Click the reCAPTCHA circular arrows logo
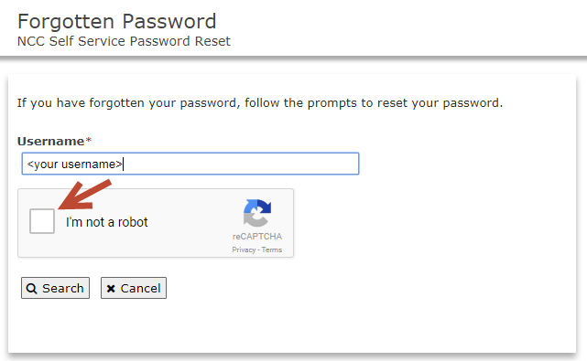The image size is (587, 361). 257,213
